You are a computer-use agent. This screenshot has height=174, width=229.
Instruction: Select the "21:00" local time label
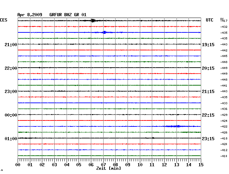point(11,44)
